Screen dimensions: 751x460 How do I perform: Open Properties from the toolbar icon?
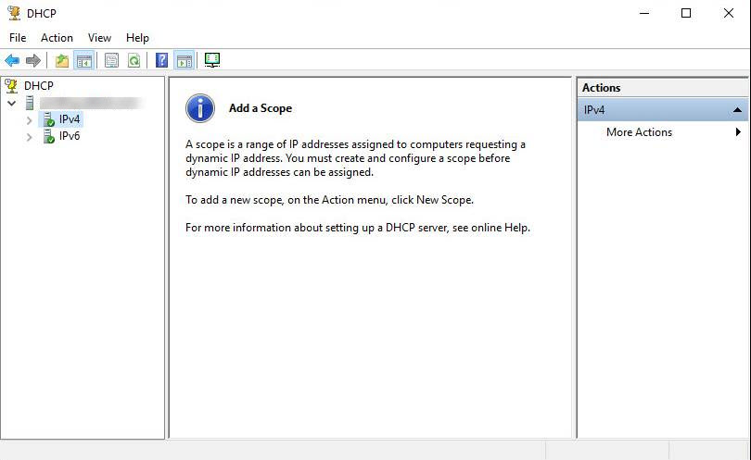click(x=111, y=61)
